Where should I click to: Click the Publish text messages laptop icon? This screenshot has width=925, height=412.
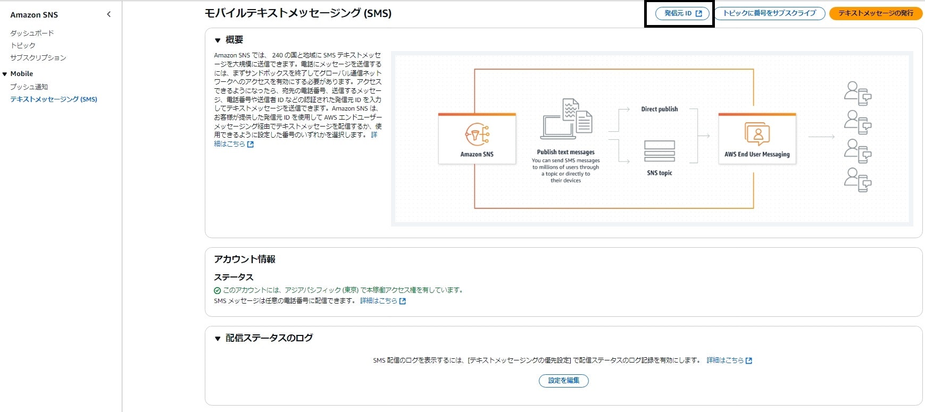click(x=566, y=118)
